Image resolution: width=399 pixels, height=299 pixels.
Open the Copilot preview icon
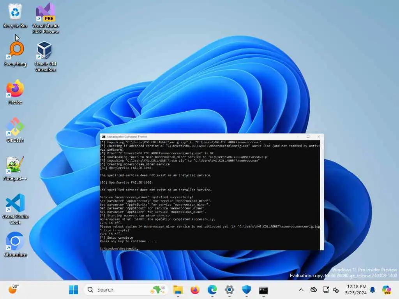(387, 290)
